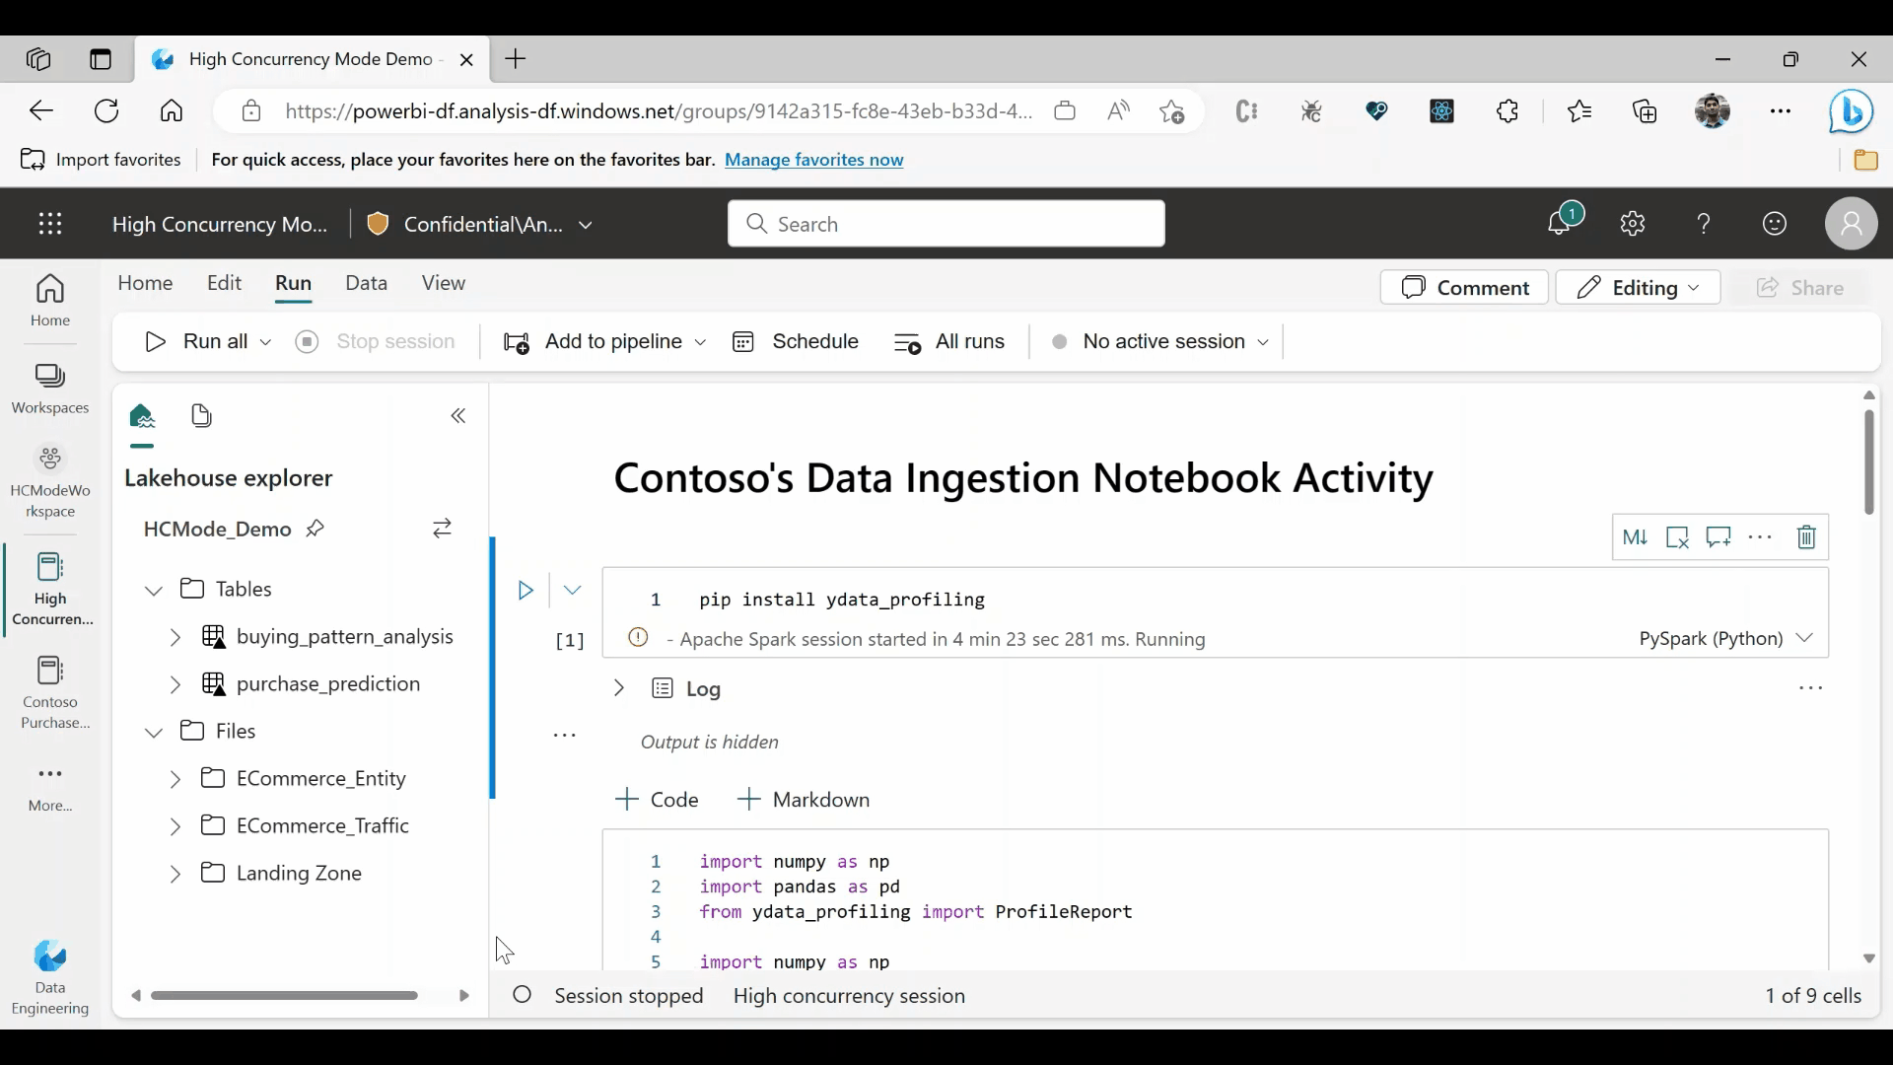Collapse the Tables folder
This screenshot has width=1893, height=1065.
point(154,590)
